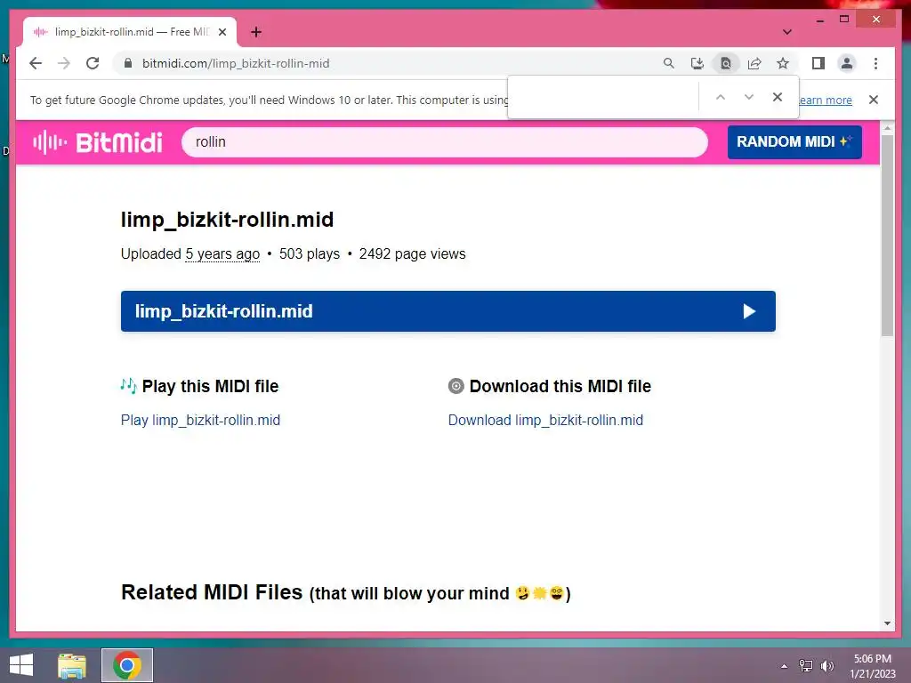Click the page scrollbar up arrow
The height and width of the screenshot is (683, 911).
coord(887,127)
